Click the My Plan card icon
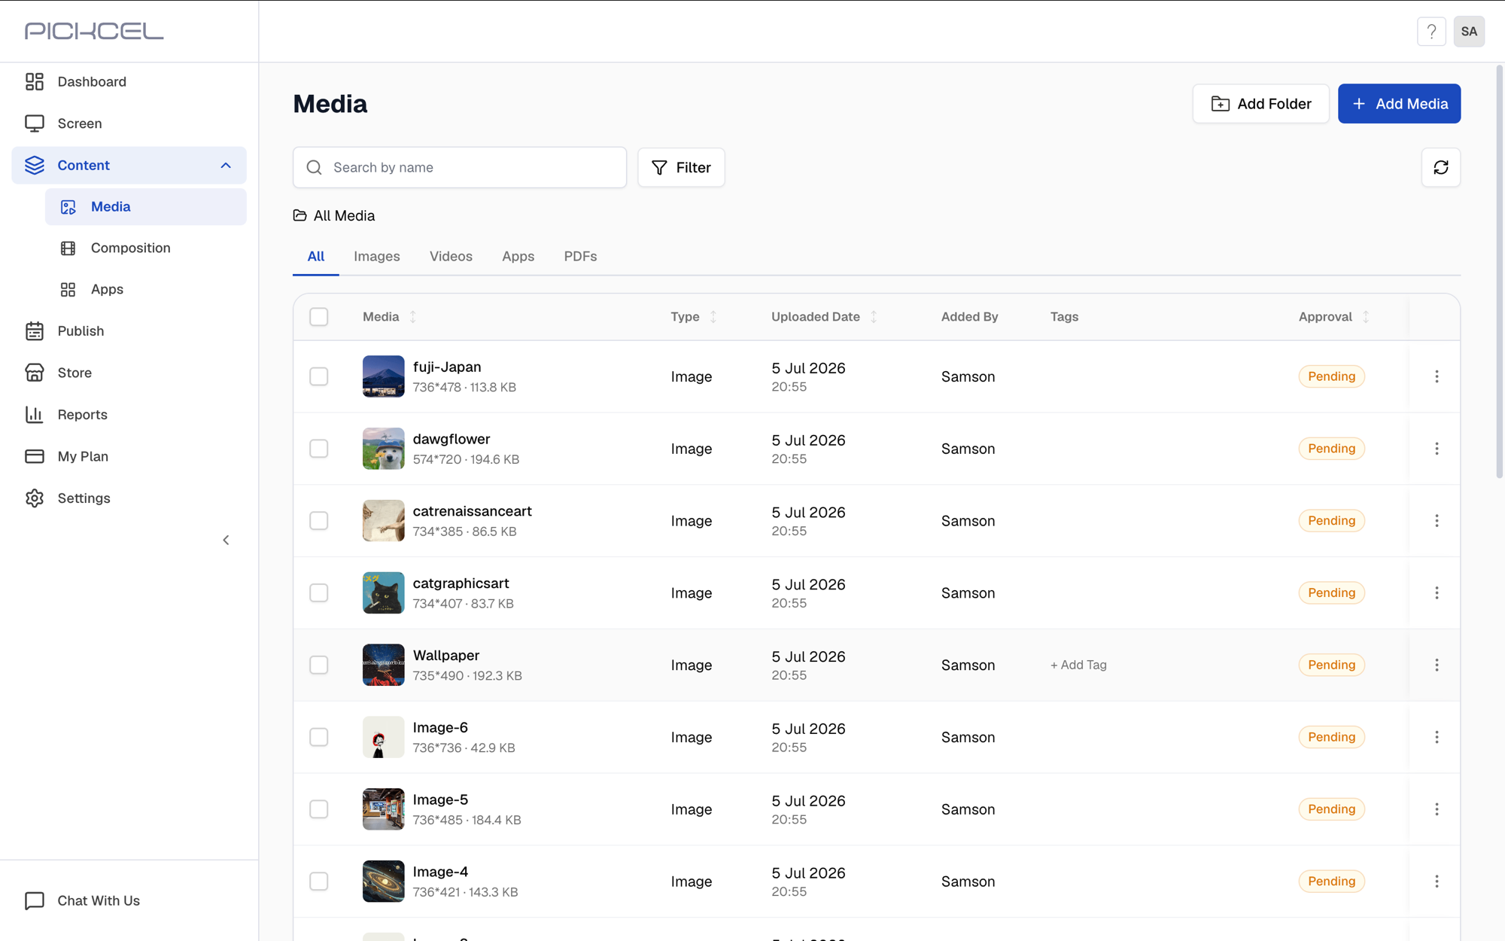This screenshot has height=941, width=1505. (x=35, y=456)
